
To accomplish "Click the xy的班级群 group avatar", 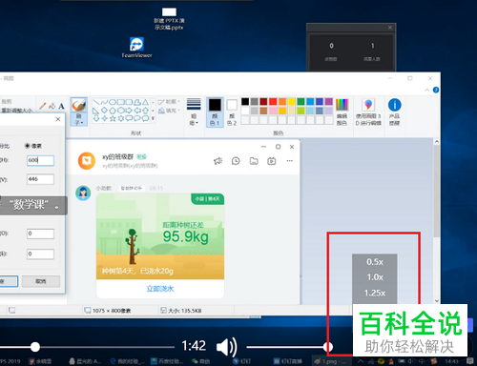I will coord(87,161).
